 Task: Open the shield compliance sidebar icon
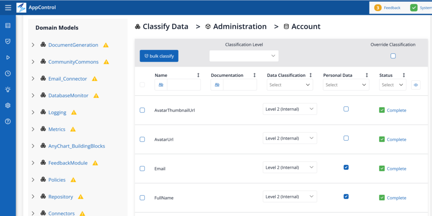coord(8,41)
